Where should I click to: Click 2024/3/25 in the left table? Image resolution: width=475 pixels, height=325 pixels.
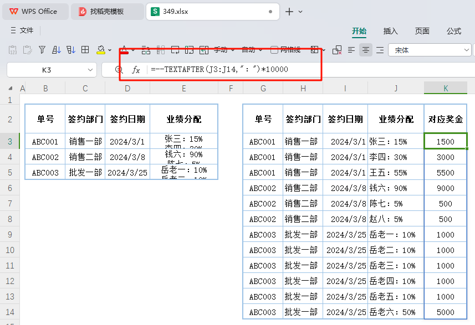[x=127, y=173]
